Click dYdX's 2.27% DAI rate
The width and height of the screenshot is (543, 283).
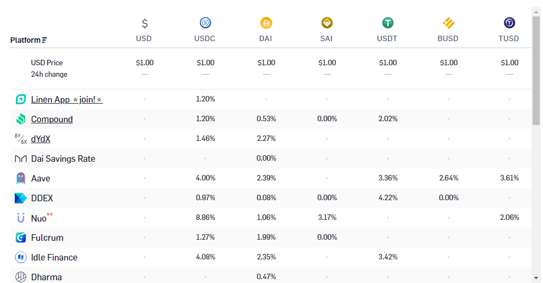tap(266, 138)
